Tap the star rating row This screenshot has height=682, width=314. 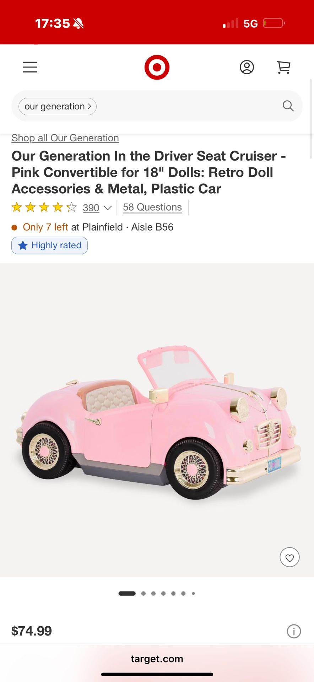(x=44, y=207)
